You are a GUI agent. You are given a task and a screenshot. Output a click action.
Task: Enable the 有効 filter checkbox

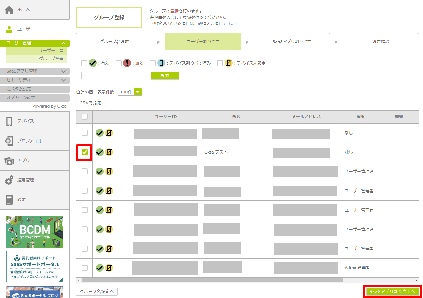(x=84, y=63)
